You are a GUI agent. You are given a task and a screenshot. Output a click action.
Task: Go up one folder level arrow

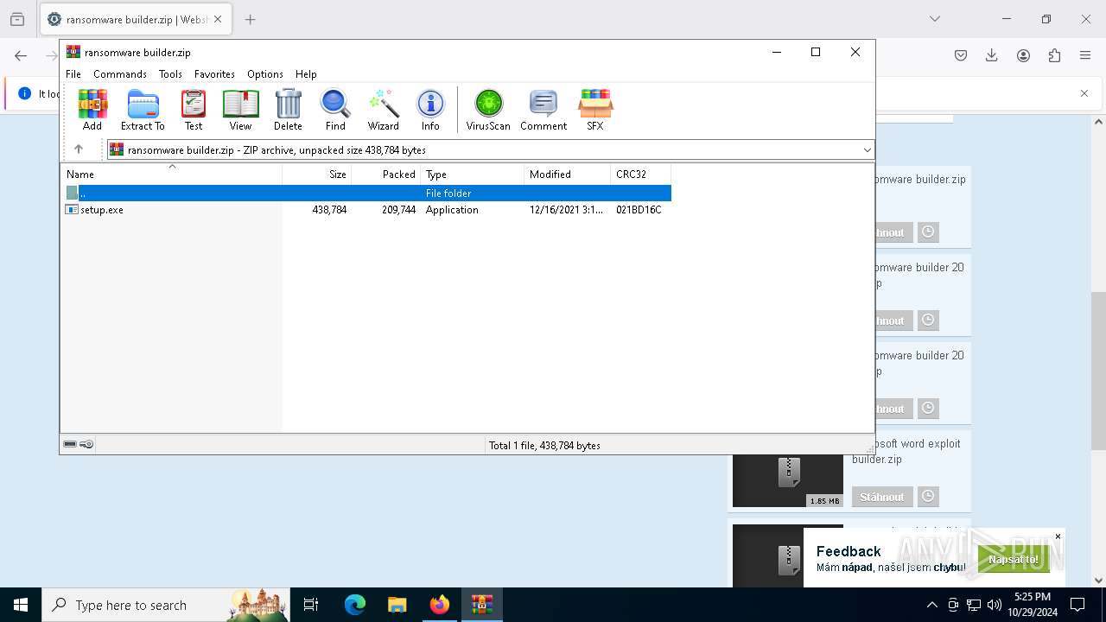tap(79, 149)
